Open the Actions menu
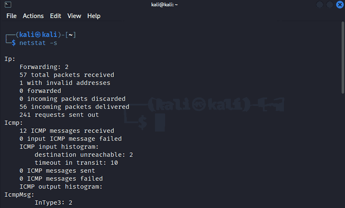Viewport: 345px width, 208px height. tap(33, 16)
